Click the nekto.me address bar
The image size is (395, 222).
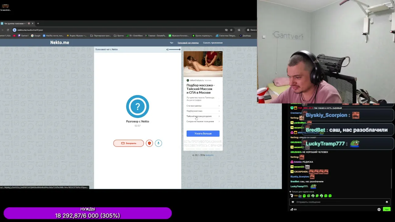120,30
